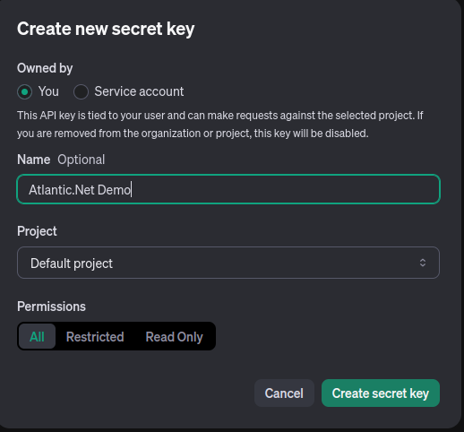Click the "Permissions" section label
Screen dimensions: 464x432
click(x=51, y=307)
